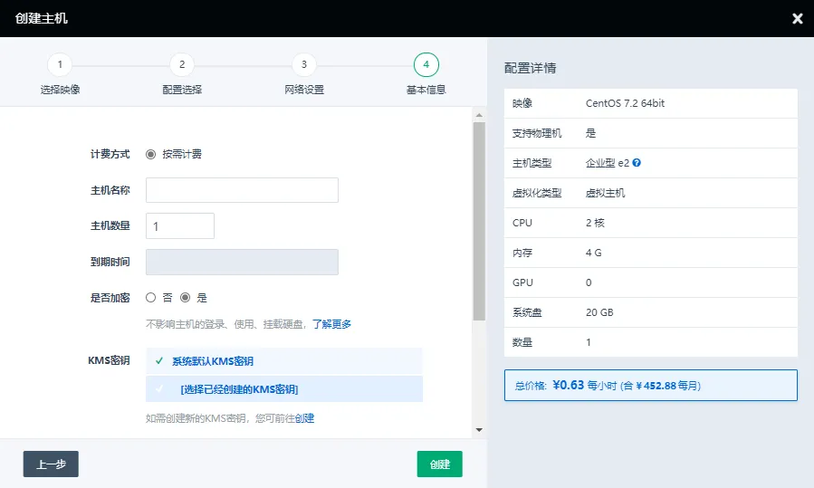Click the 主机名称 input field
Screen dimensions: 814x488
tap(242, 190)
